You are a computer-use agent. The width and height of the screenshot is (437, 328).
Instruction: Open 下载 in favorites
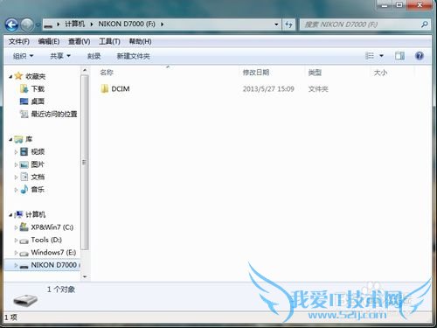38,88
